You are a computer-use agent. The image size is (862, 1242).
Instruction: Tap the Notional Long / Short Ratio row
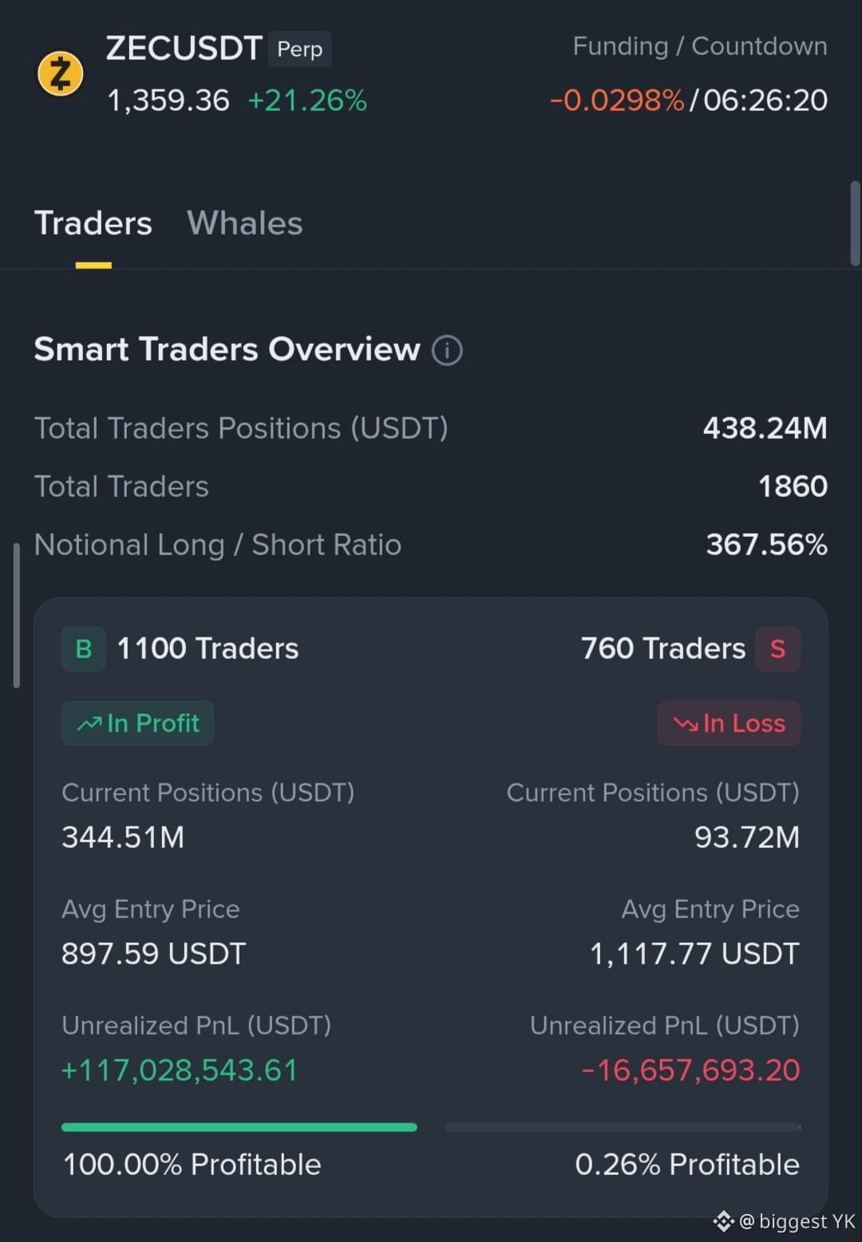point(431,545)
